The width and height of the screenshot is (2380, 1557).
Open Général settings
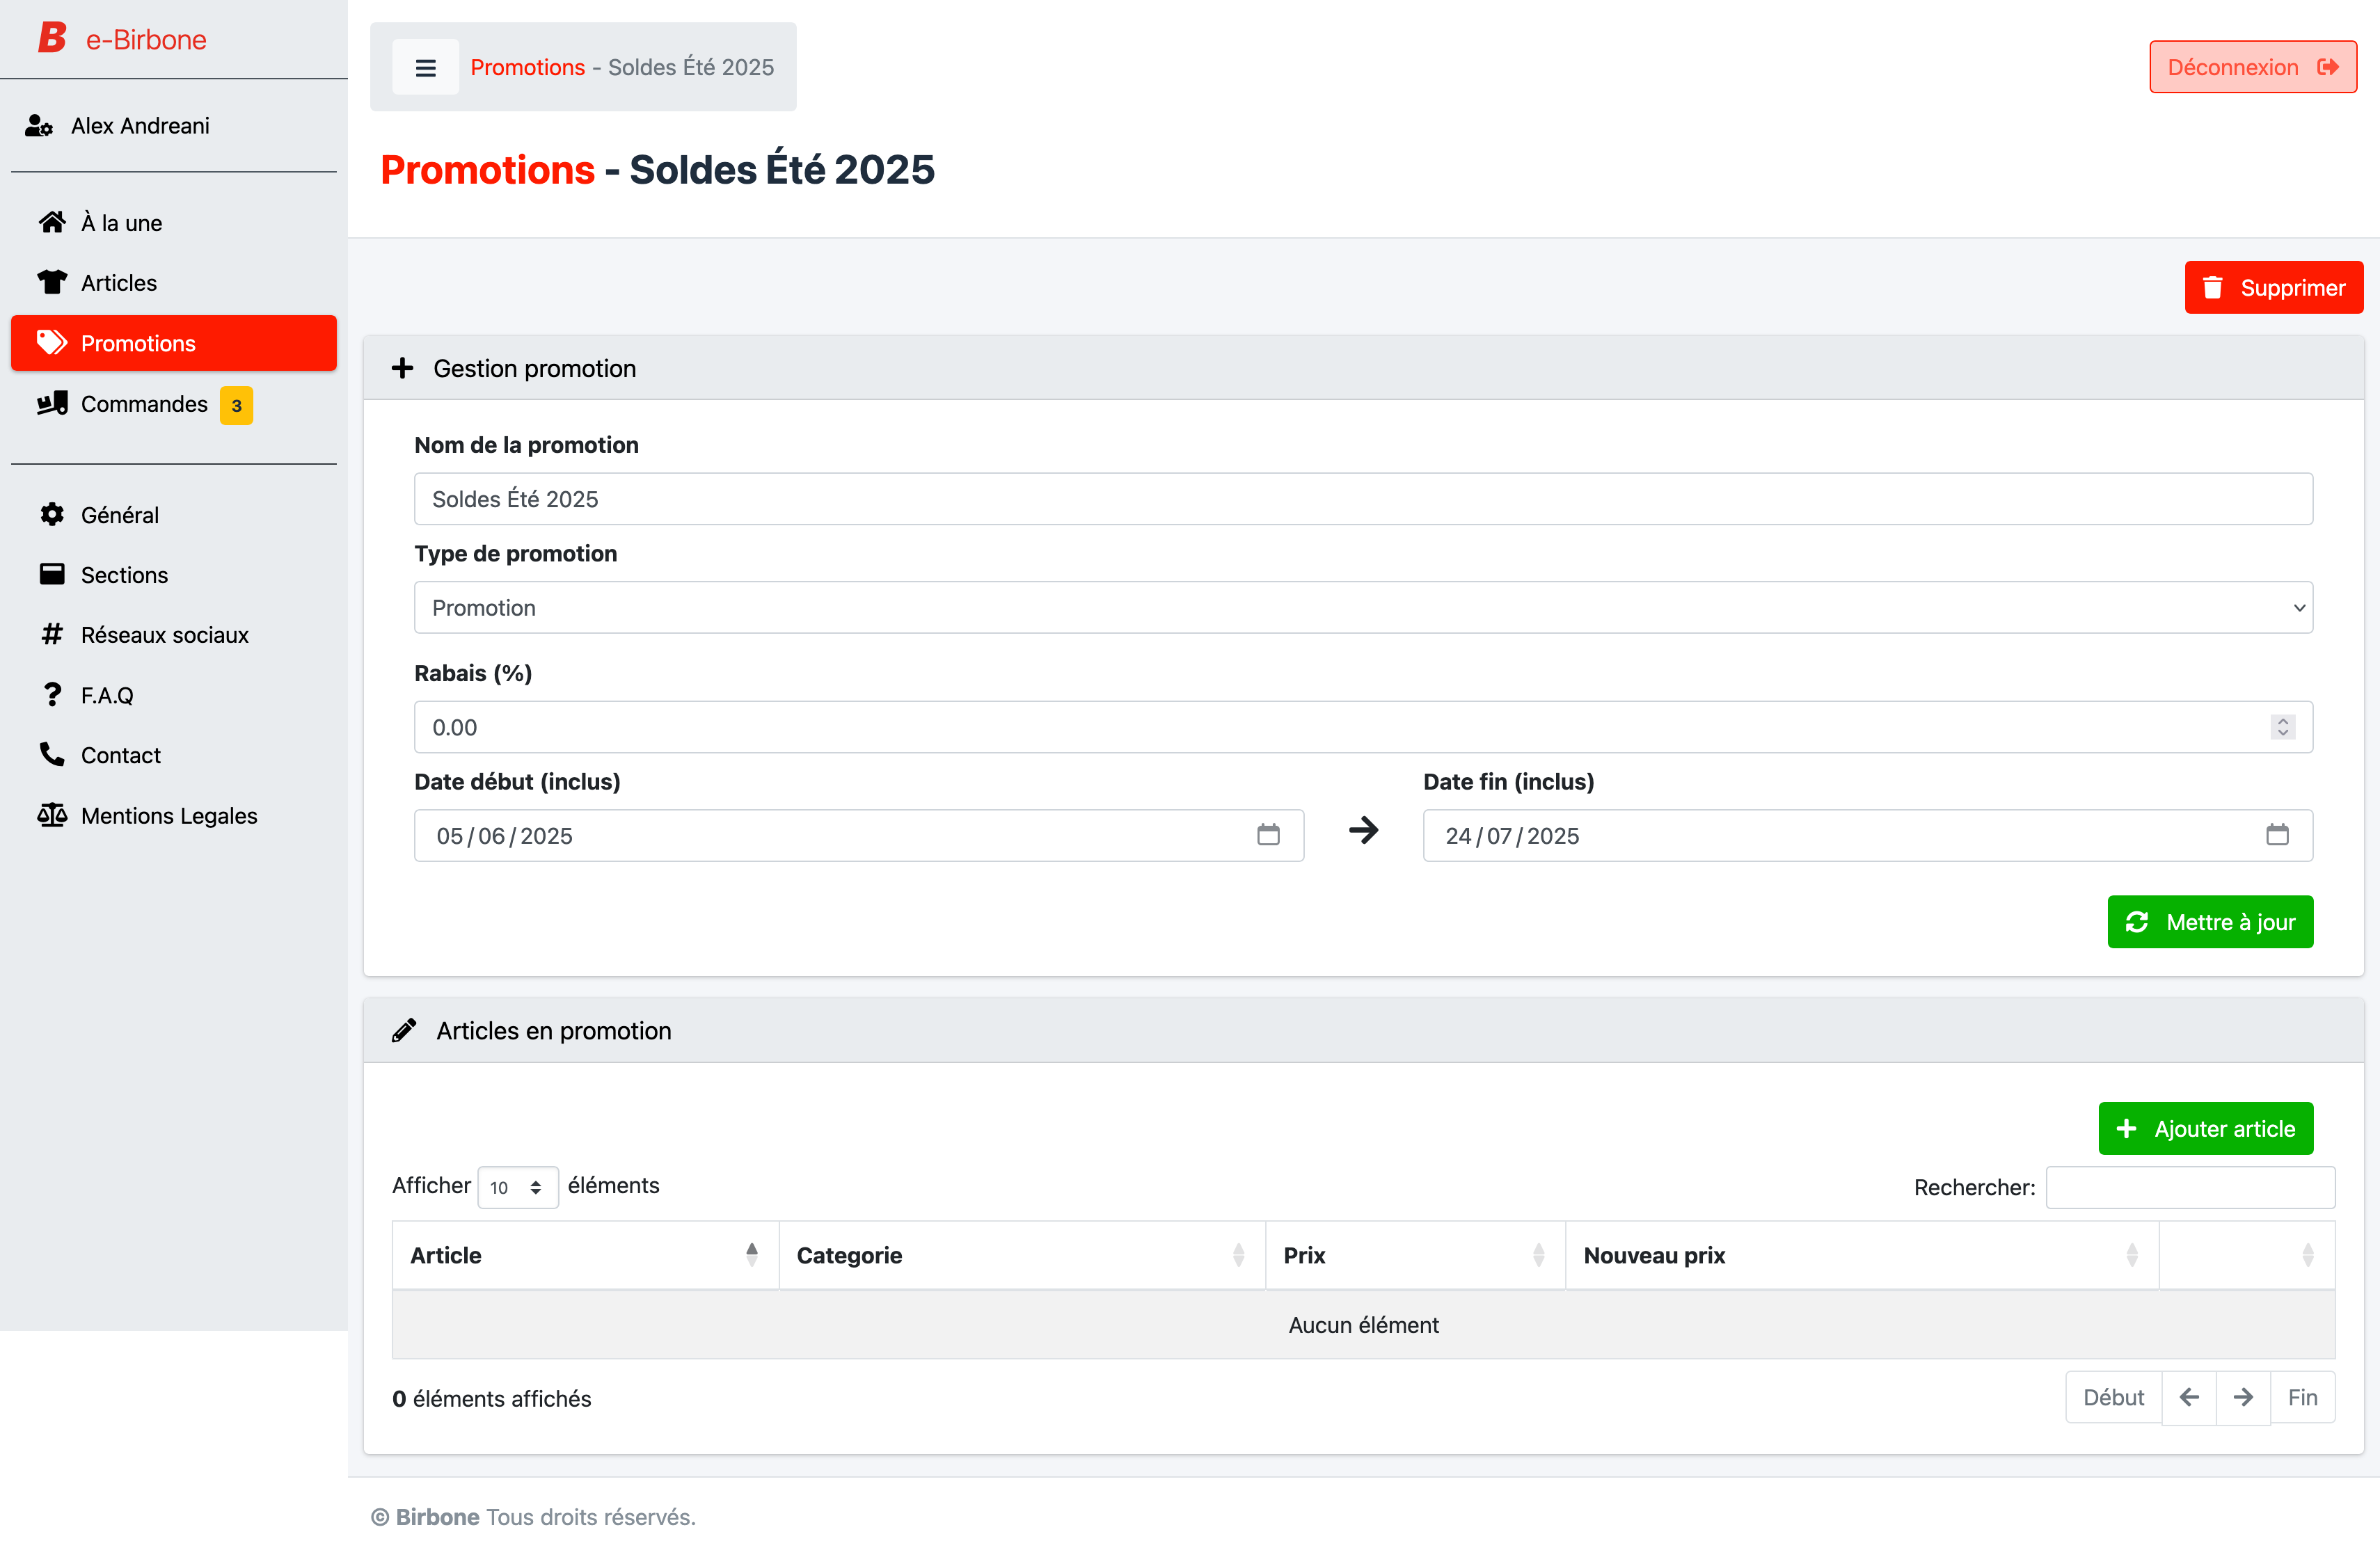[173, 515]
